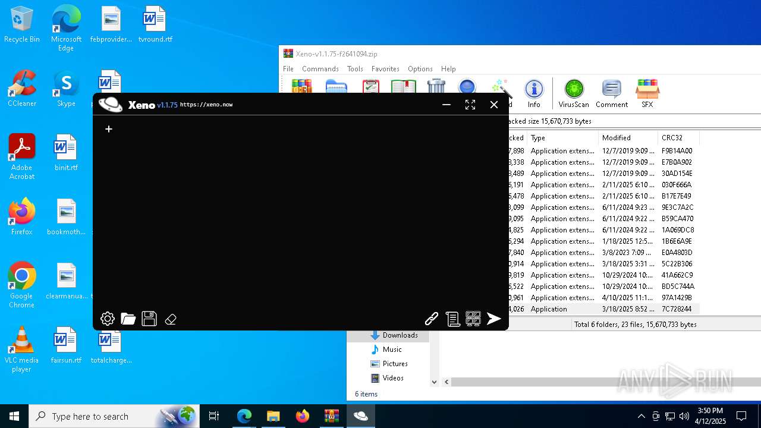This screenshot has width=761, height=428.
Task: Open a script file via Xeno folder icon
Action: click(x=128, y=319)
